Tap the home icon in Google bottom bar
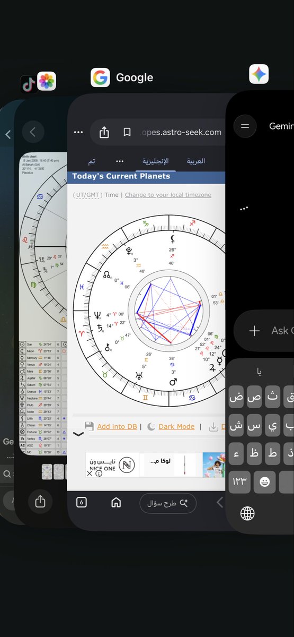 point(116,502)
